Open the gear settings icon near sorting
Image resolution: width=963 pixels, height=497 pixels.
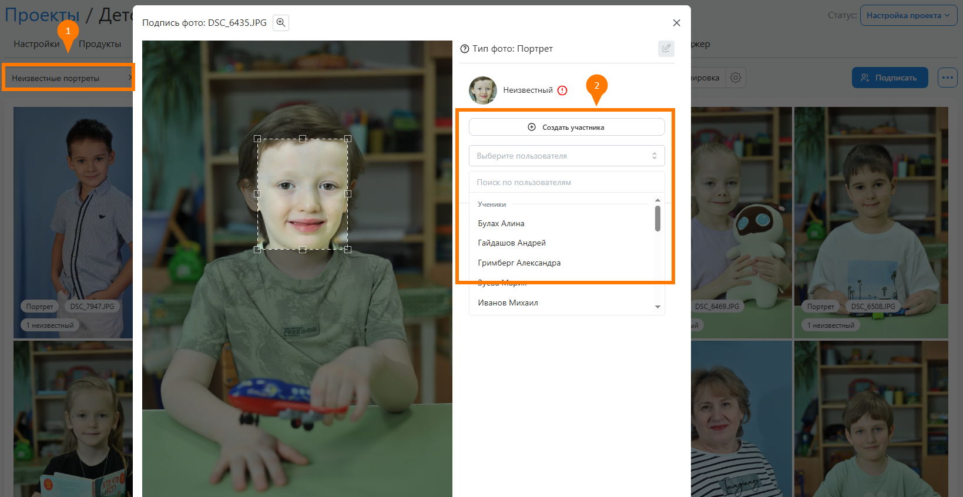tap(735, 78)
